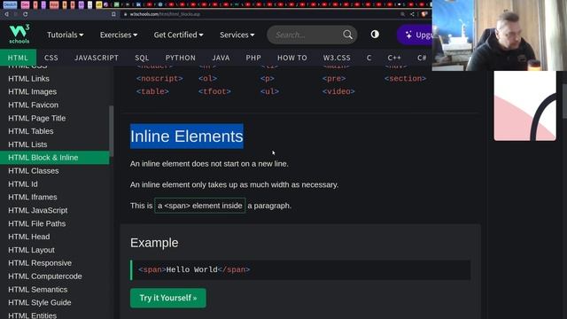Expand the Services dropdown

click(237, 35)
